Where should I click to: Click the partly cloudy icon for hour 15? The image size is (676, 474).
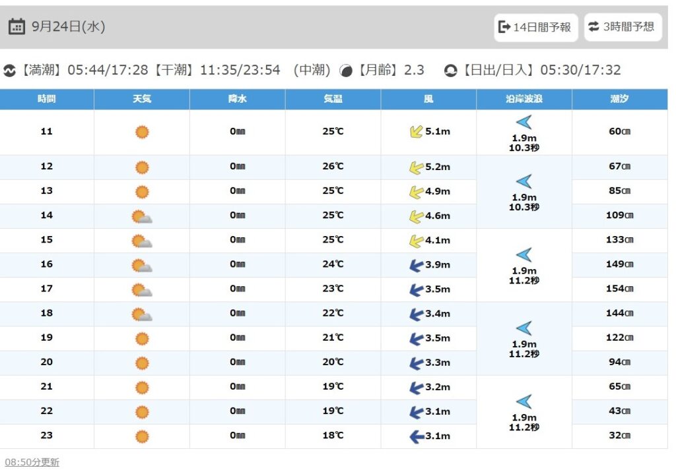point(142,241)
